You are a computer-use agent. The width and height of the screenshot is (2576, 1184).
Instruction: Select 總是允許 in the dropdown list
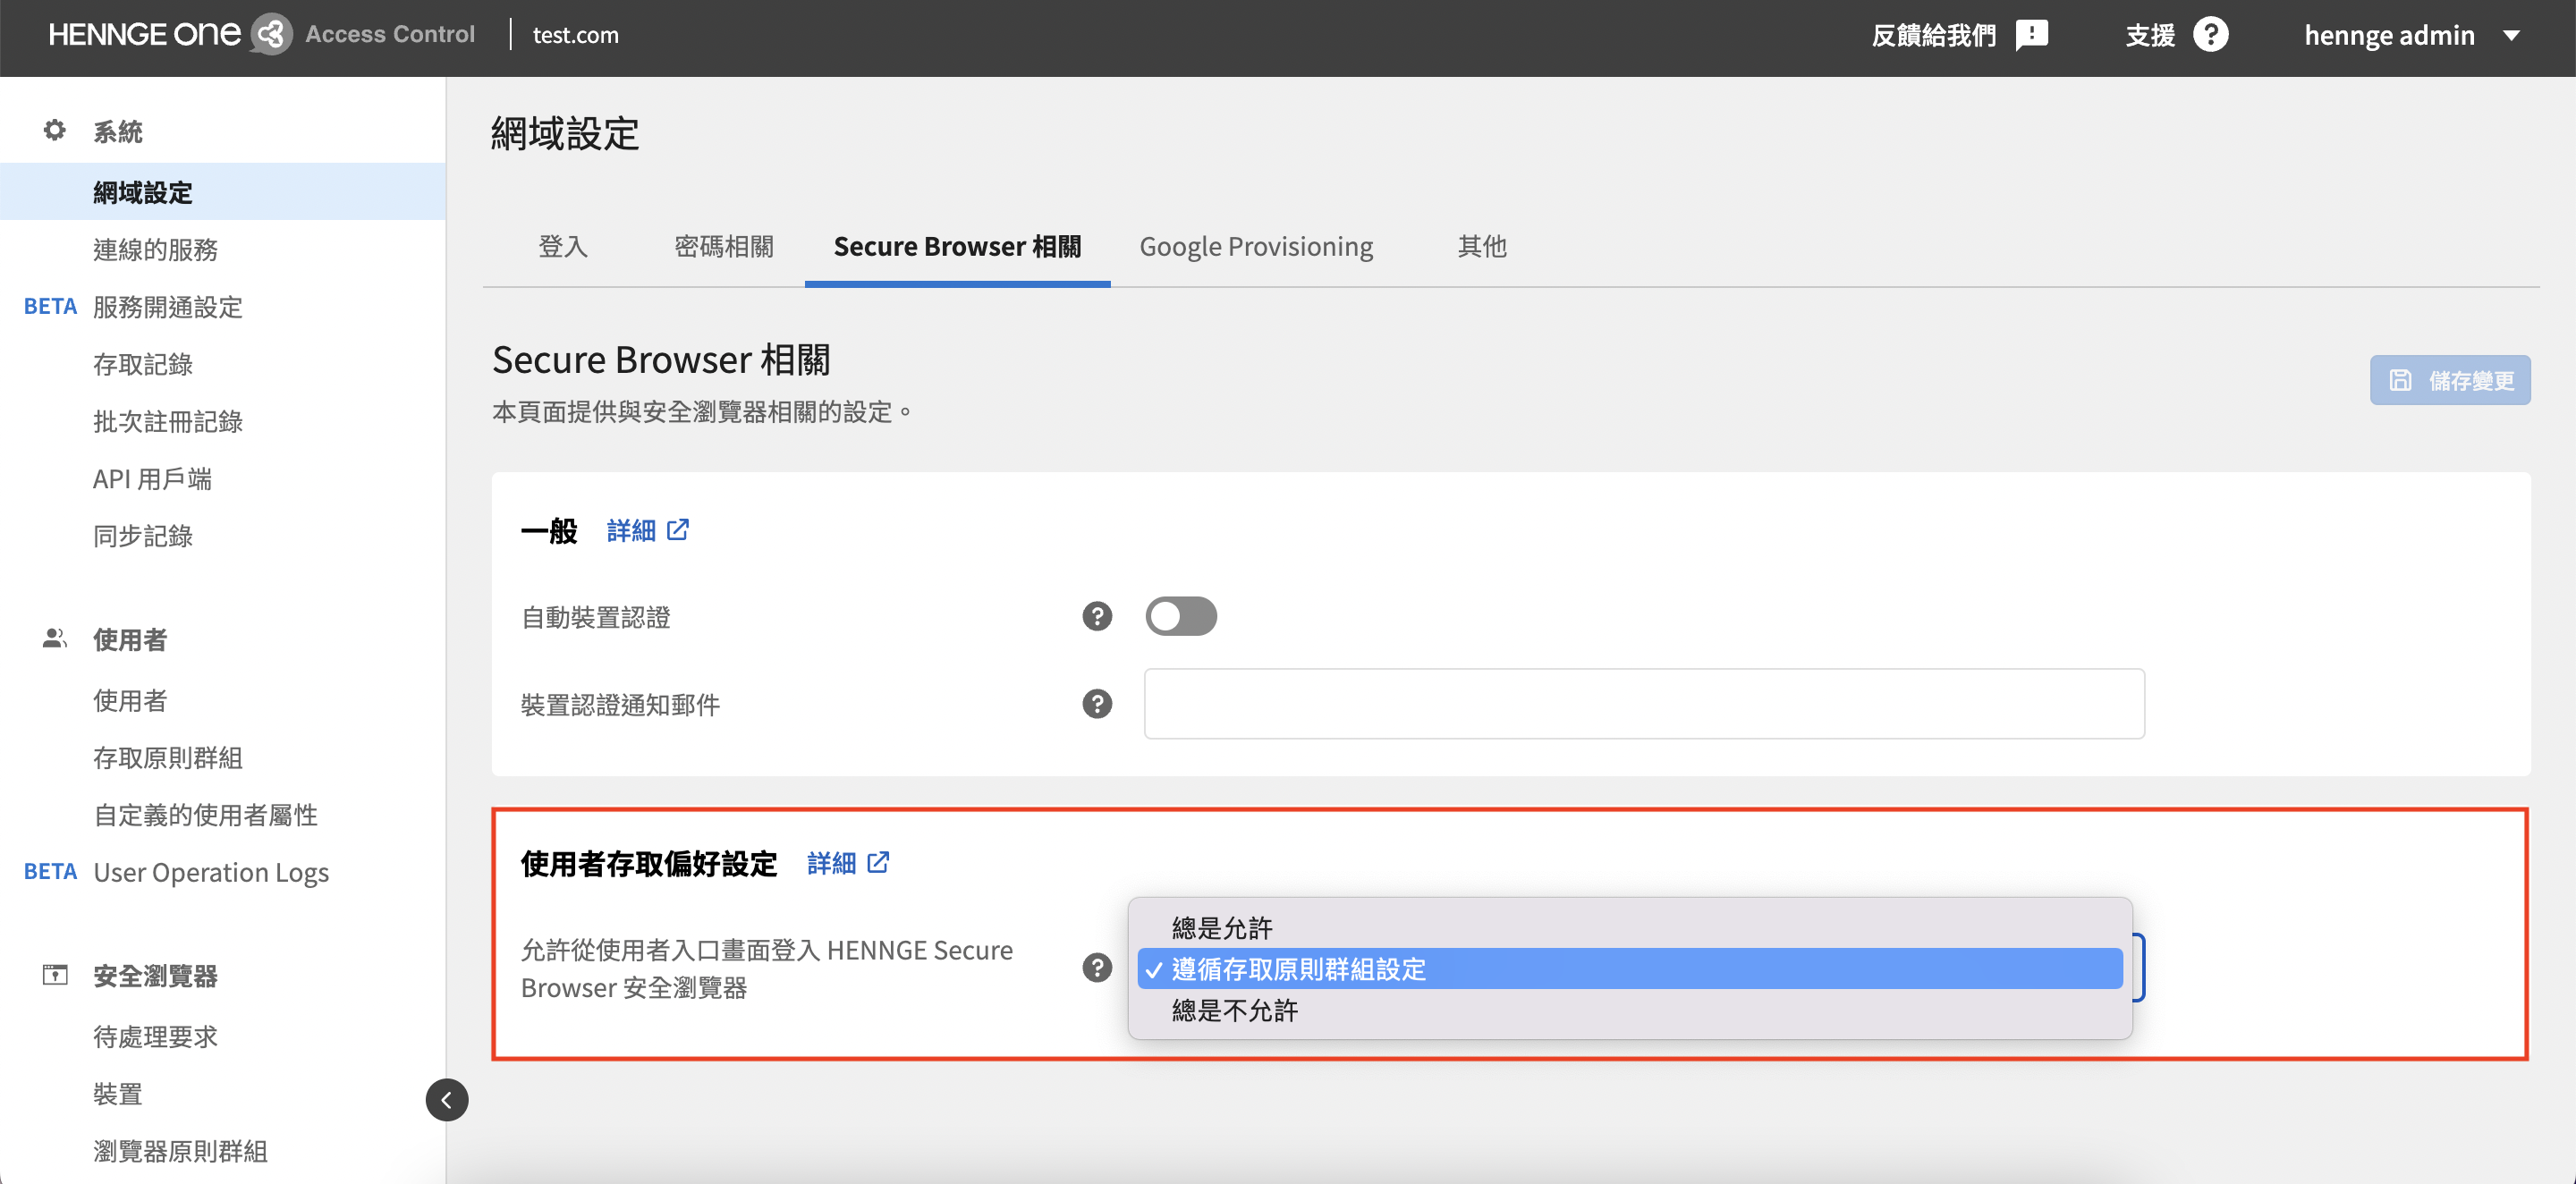point(1630,928)
